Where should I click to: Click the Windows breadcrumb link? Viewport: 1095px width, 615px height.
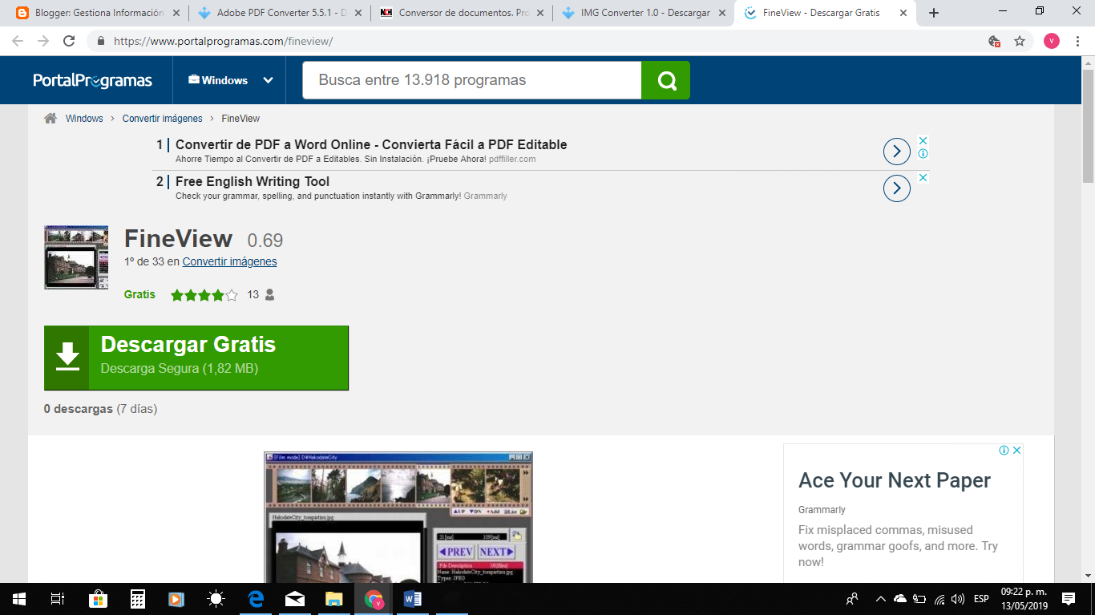(x=84, y=119)
